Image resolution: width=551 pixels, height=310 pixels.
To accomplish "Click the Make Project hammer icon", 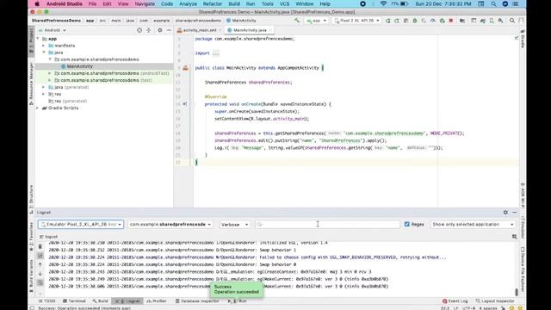I will coord(297,21).
